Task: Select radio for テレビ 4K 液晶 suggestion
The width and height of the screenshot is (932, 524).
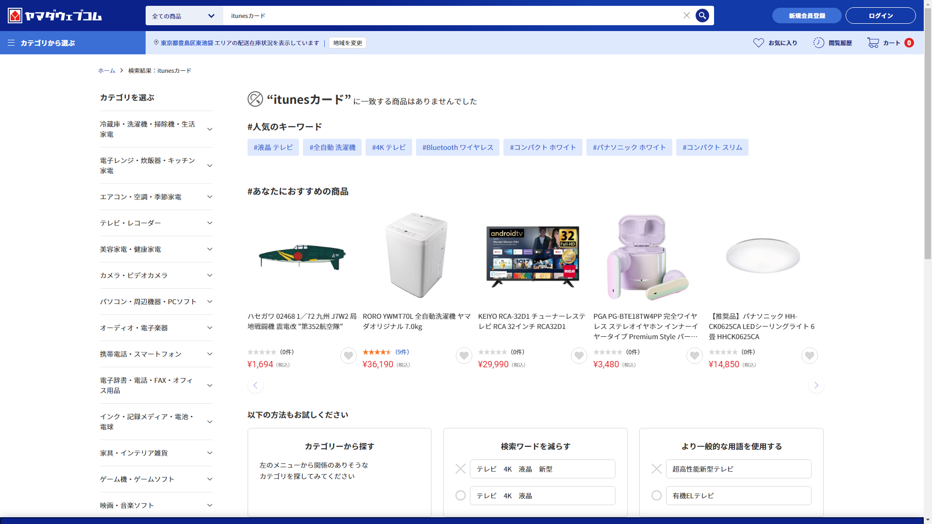Action: click(460, 495)
